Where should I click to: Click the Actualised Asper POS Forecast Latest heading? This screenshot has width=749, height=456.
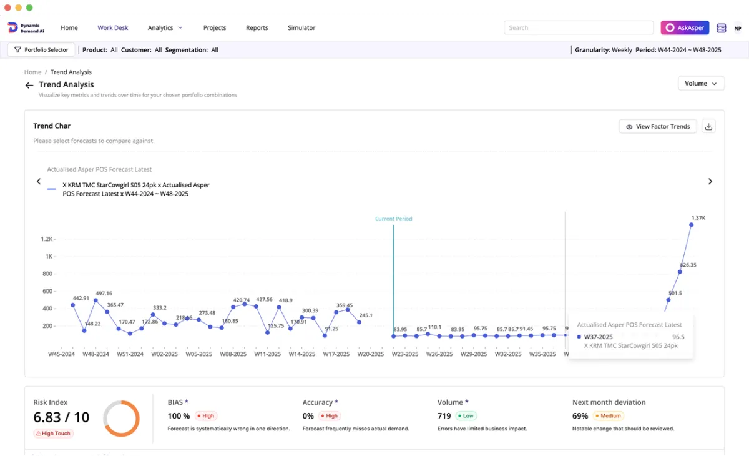click(99, 169)
